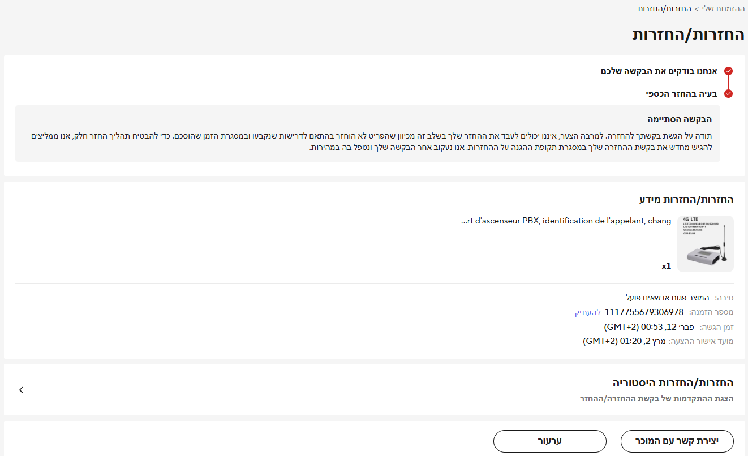Open the החזרות/החזרות היסטוריה section
The image size is (748, 456).
(x=672, y=382)
